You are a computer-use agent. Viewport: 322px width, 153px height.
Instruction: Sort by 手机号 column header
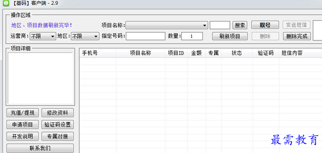point(98,53)
